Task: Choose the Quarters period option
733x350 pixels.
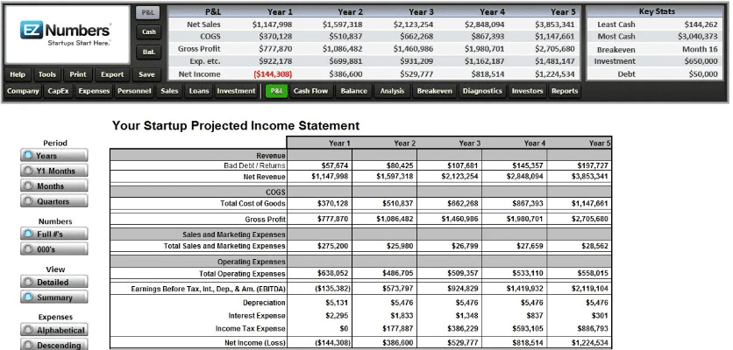Action: [x=53, y=201]
